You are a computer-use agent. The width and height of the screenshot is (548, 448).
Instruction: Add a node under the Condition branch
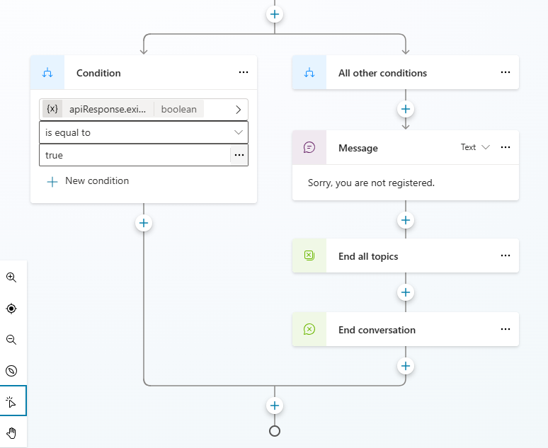tap(144, 223)
